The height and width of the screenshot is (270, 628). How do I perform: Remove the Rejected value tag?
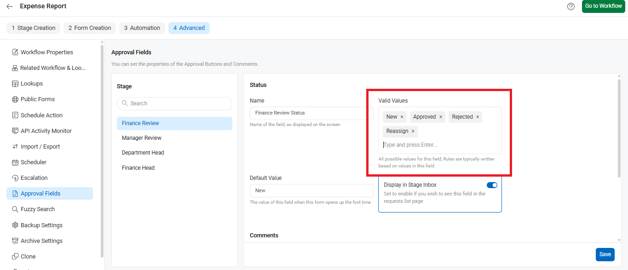pyautogui.click(x=478, y=117)
